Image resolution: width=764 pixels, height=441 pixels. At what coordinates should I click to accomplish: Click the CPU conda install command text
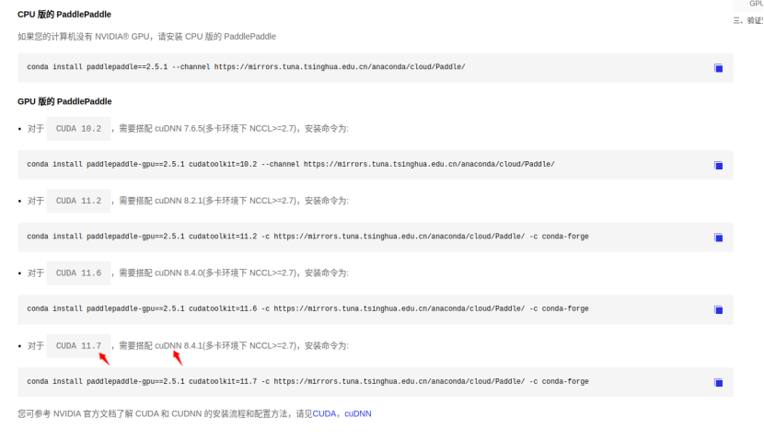[x=246, y=67]
